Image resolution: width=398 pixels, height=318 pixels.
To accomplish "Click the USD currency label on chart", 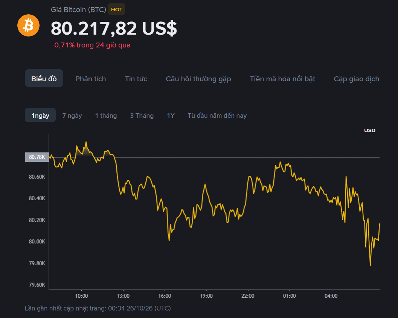I will click(370, 130).
